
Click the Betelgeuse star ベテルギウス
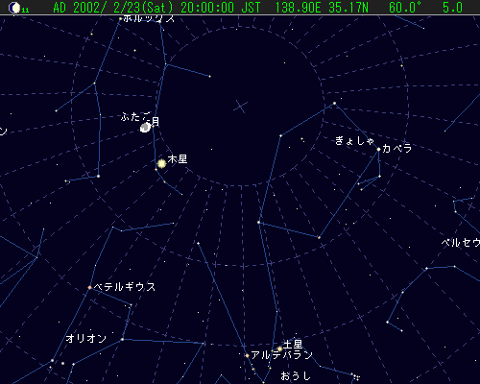click(89, 287)
